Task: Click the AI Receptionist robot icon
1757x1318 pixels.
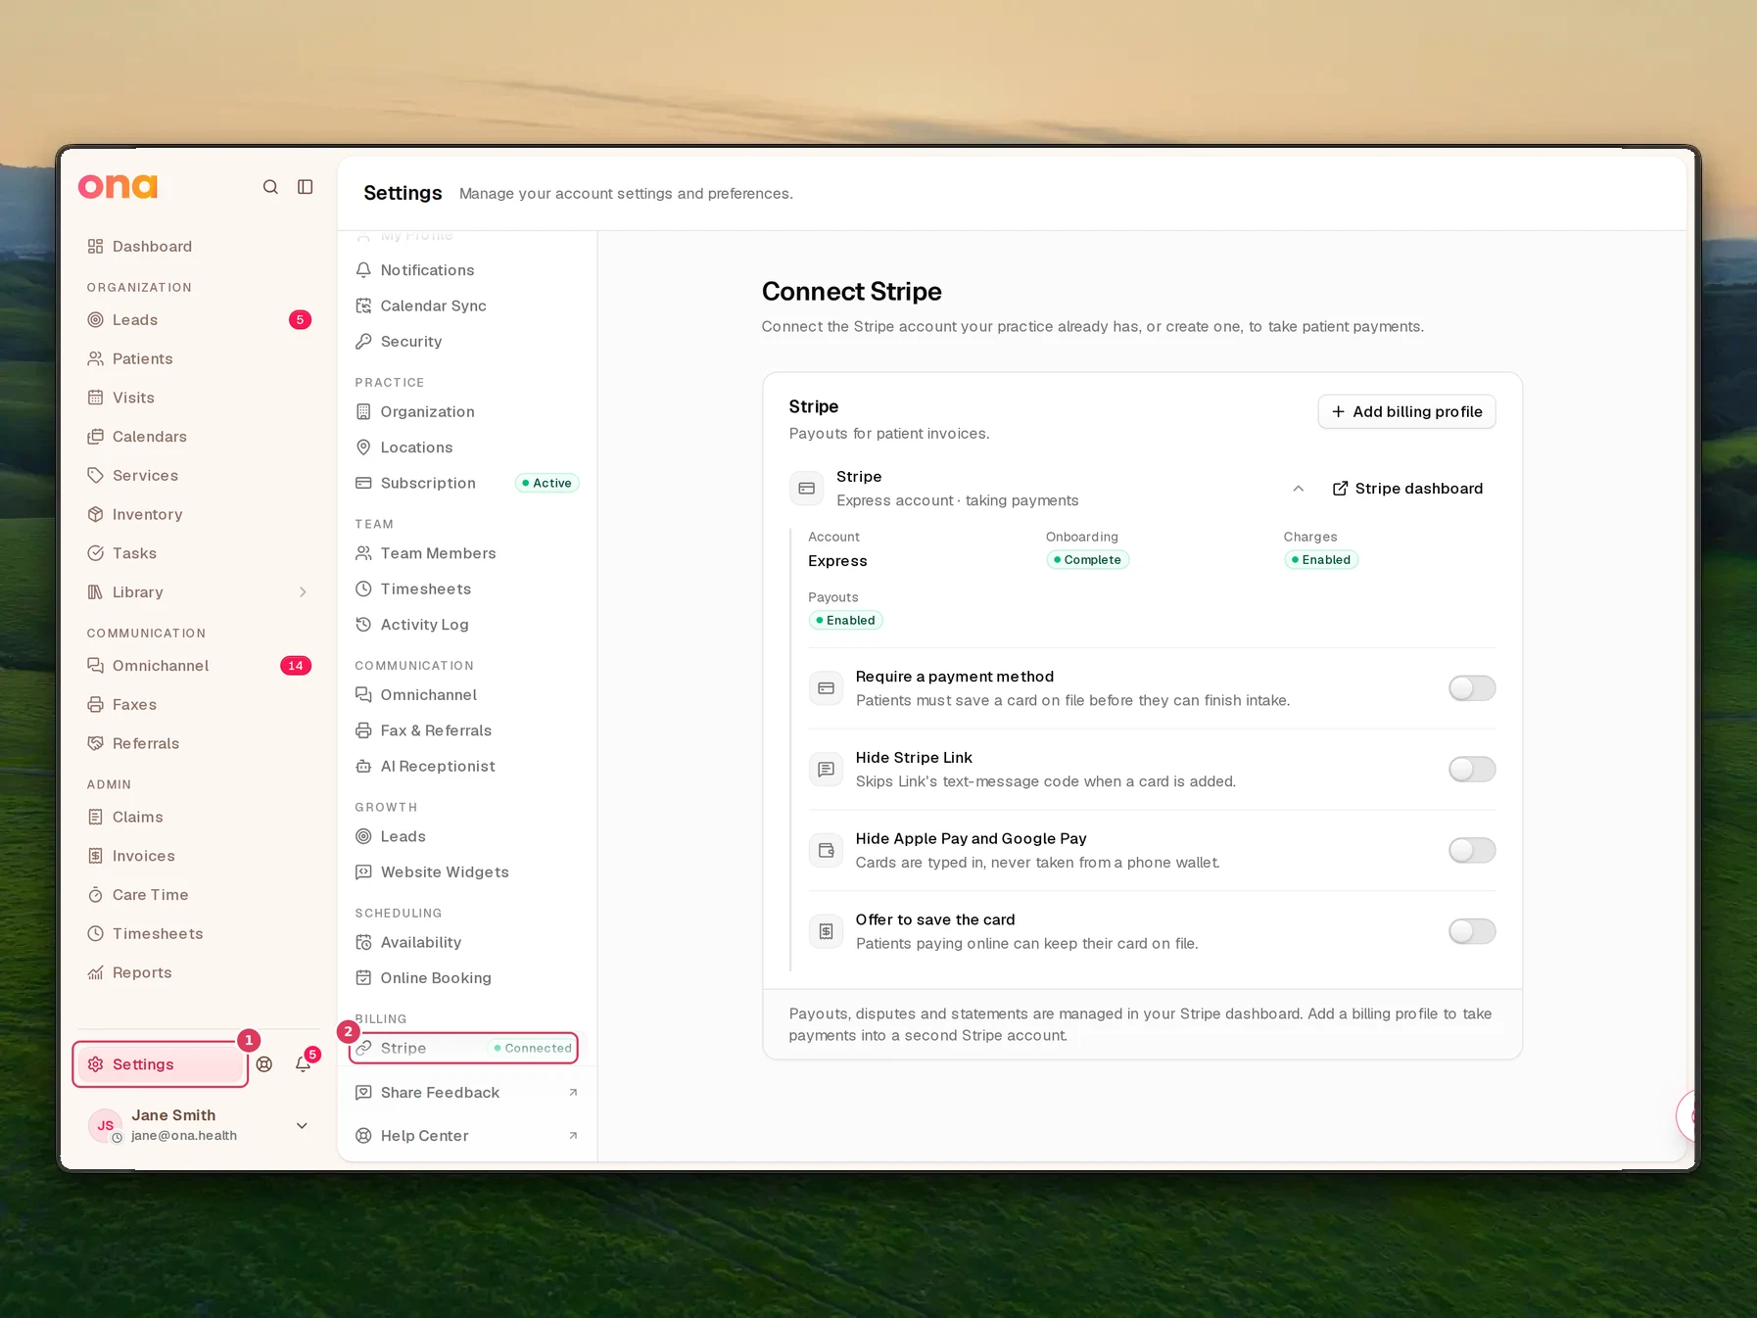Action: pos(363,767)
